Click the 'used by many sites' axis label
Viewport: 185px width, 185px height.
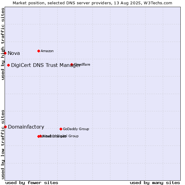tap(155, 183)
